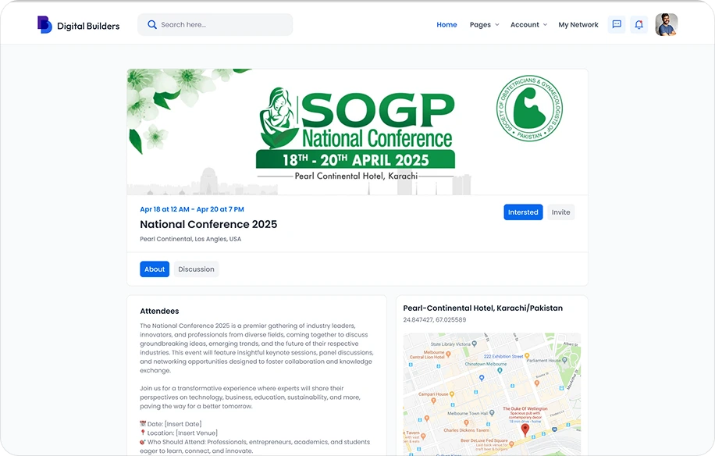Click the calendar emoji beside Date
The height and width of the screenshot is (456, 715).
point(143,424)
